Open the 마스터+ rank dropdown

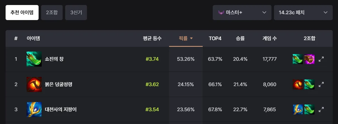tap(242, 13)
